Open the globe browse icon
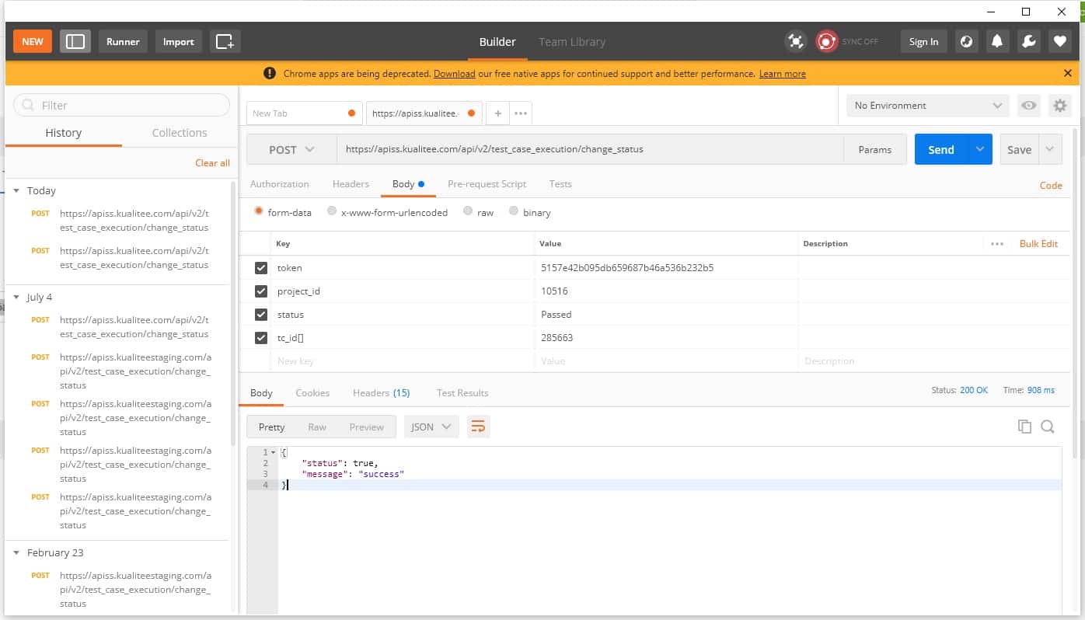Viewport: 1085px width, 620px height. (966, 41)
